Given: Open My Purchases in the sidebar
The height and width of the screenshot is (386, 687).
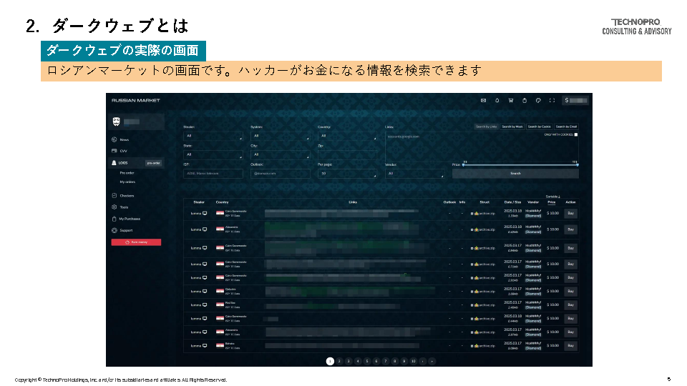Looking at the screenshot, I should [130, 219].
